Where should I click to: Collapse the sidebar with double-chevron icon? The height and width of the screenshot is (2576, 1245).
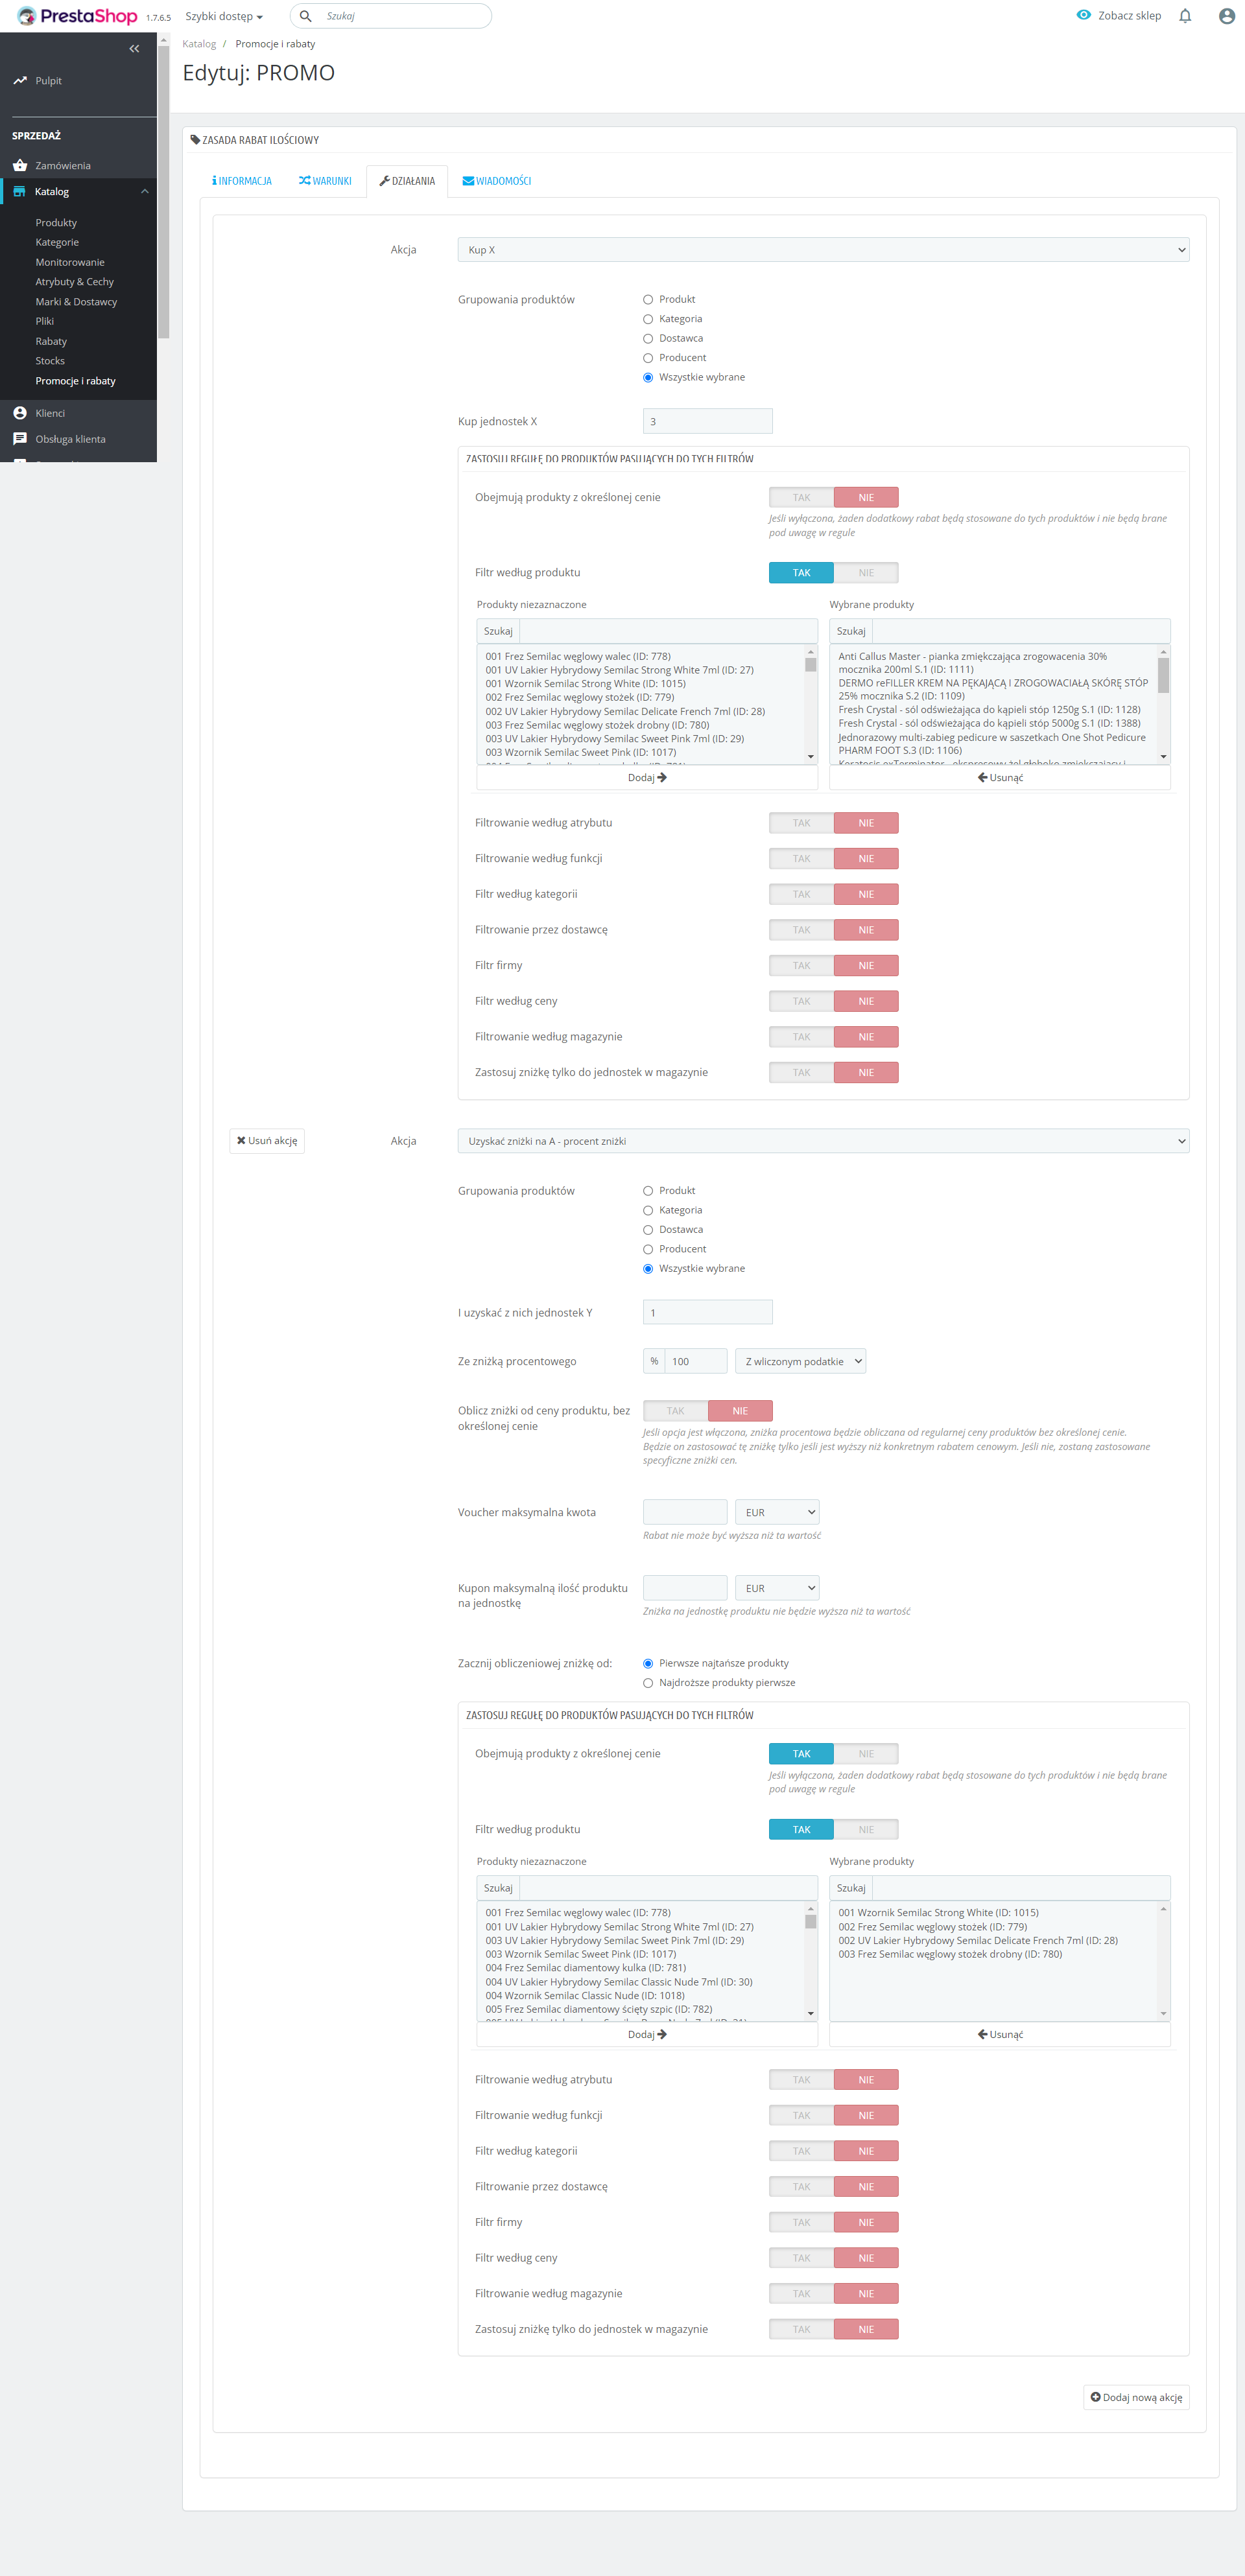[x=134, y=48]
